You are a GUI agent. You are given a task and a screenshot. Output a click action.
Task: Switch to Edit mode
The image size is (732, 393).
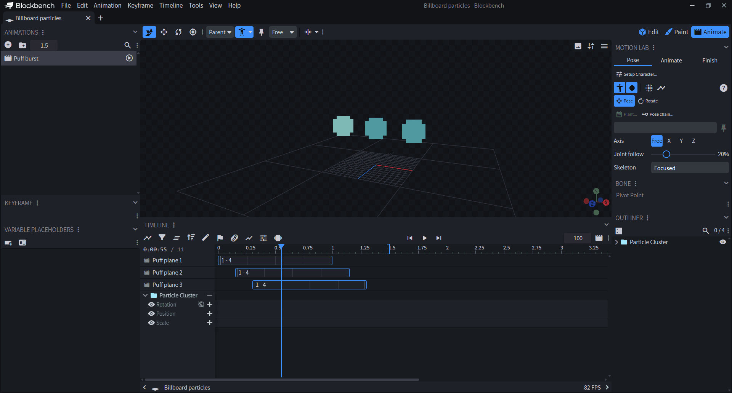point(649,32)
